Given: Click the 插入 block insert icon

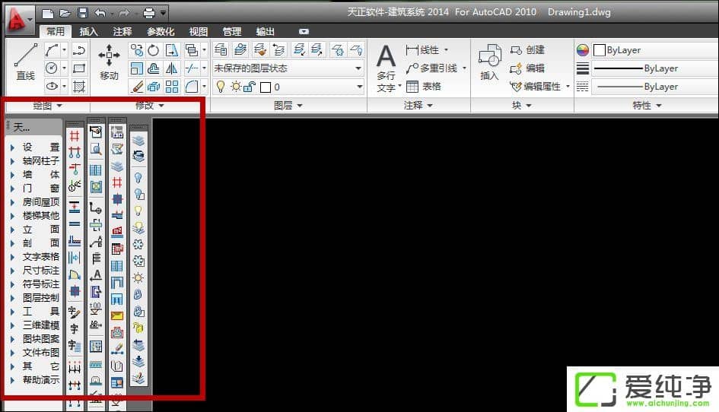Looking at the screenshot, I should 489,62.
